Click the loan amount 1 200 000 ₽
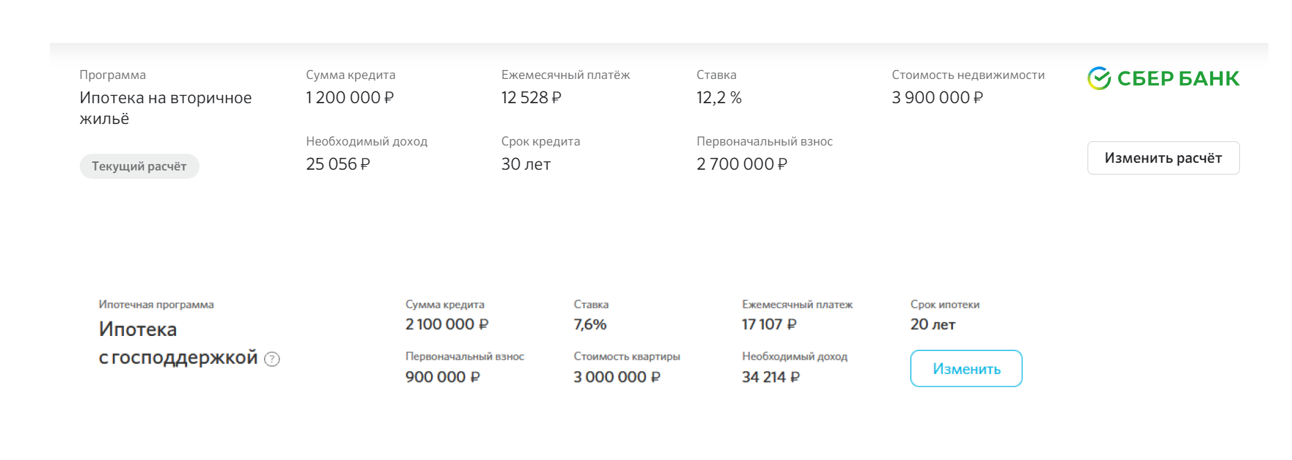This screenshot has width=1292, height=460. point(349,98)
